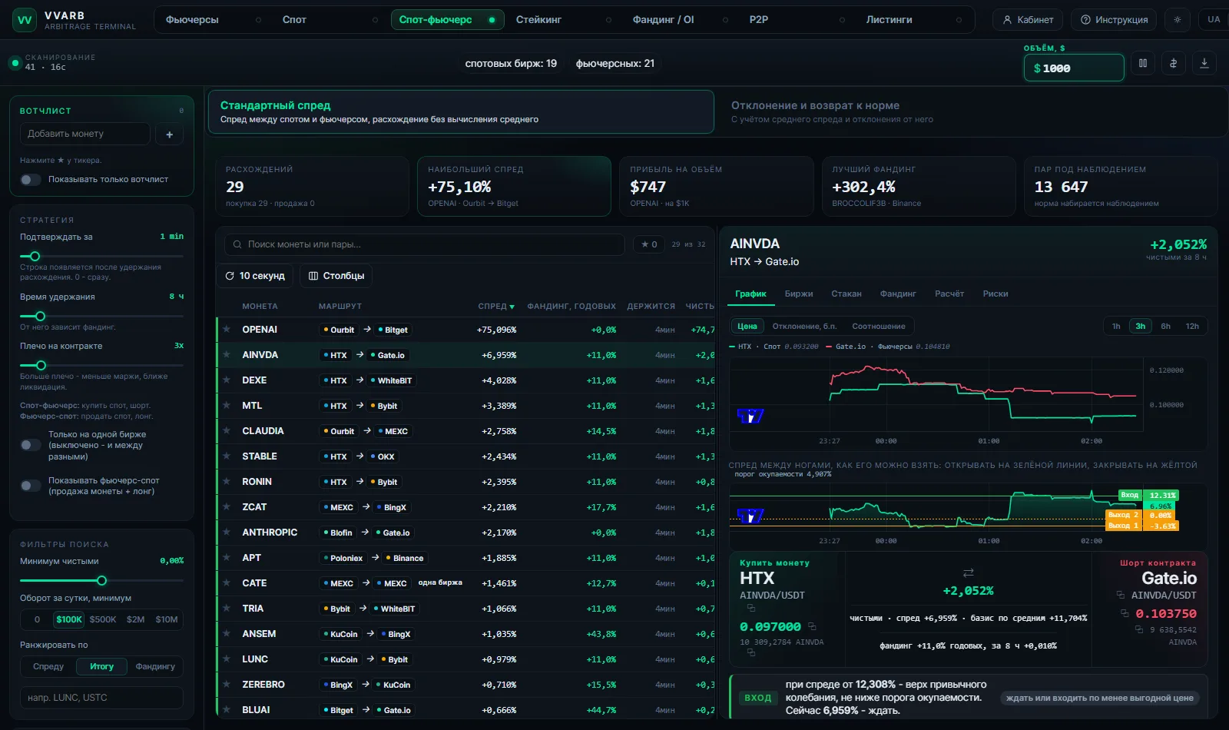1229x730 pixels.
Task: Open the 'Столбцы' columns selector
Action: tap(336, 276)
